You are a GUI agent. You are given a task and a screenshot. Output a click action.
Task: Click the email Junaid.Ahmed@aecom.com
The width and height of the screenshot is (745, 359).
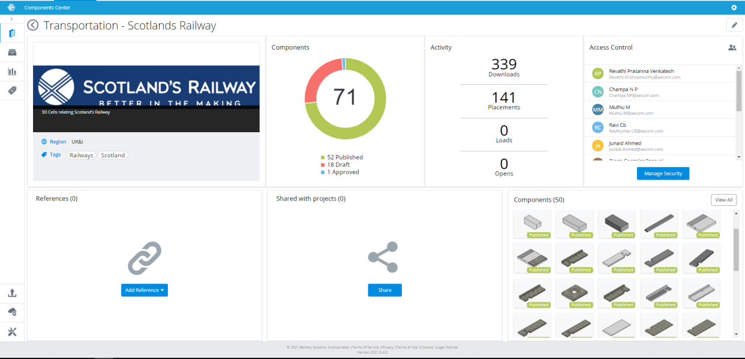click(x=636, y=149)
